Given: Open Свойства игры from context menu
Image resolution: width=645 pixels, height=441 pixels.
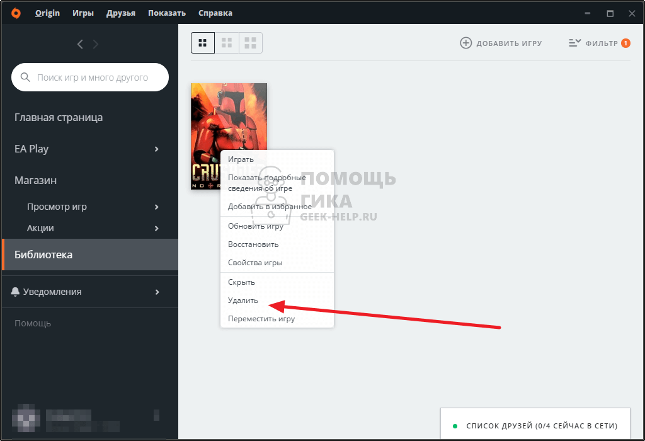Looking at the screenshot, I should point(277,263).
